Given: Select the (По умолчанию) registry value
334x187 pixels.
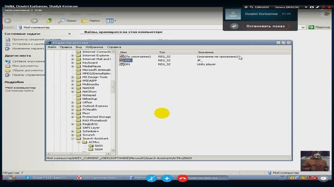Looking at the screenshot, I should coord(135,57).
